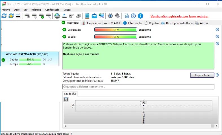Click the toolbar question mark help icon
Image resolution: width=222 pixels, height=135 pixels.
133,16
